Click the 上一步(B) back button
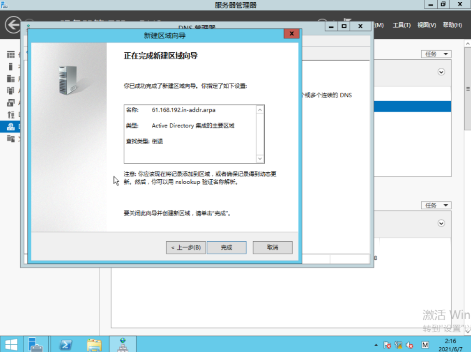The height and width of the screenshot is (352, 471). [186, 247]
